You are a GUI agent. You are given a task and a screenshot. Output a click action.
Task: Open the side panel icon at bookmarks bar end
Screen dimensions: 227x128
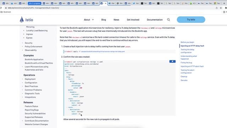coord(224,12)
